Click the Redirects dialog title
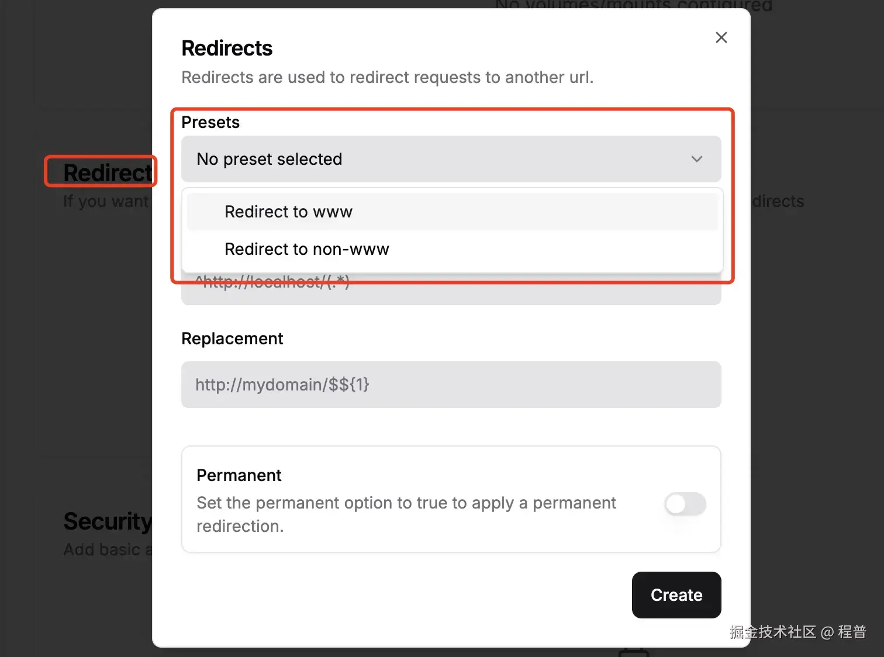Viewport: 884px width, 657px height. [227, 49]
